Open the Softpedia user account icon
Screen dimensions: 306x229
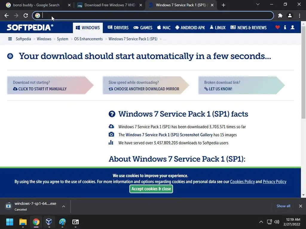point(292,27)
